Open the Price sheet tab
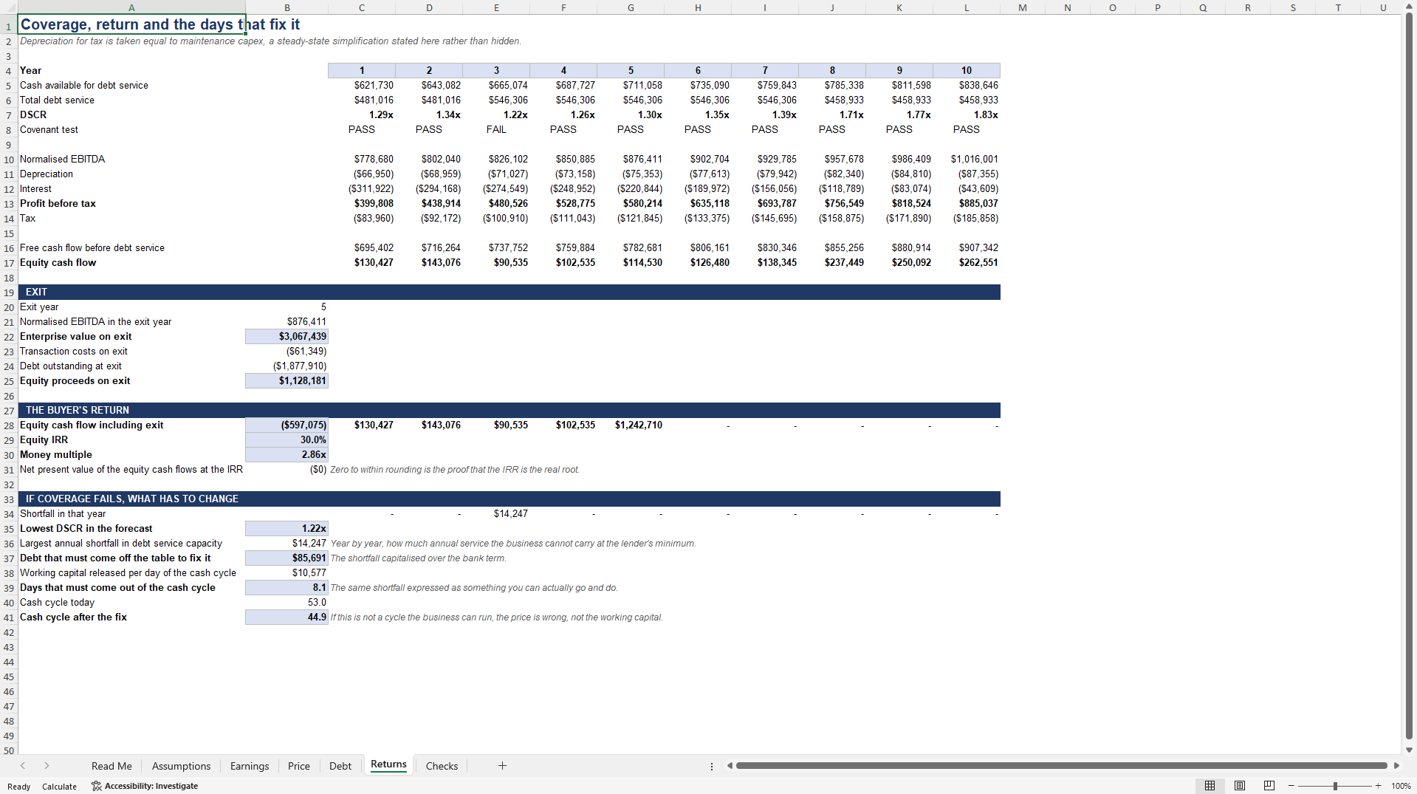The width and height of the screenshot is (1417, 794). [x=299, y=766]
